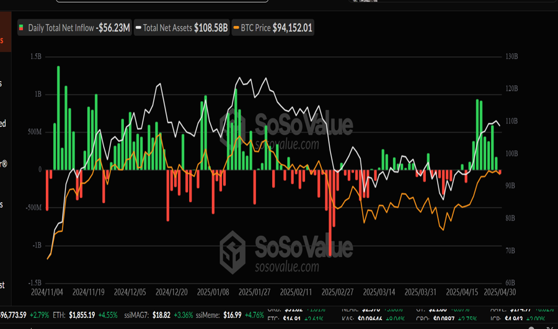Click the 2024/12/05 date label
Screen dimensions: 558x329
[x=130, y=292]
